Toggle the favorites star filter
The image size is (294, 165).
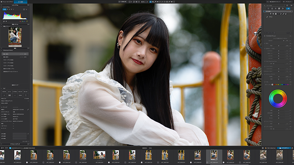coord(287,5)
